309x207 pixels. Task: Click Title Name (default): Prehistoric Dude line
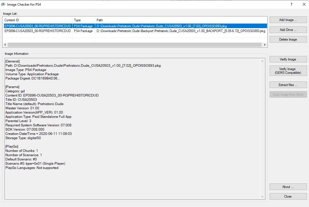click(35, 104)
